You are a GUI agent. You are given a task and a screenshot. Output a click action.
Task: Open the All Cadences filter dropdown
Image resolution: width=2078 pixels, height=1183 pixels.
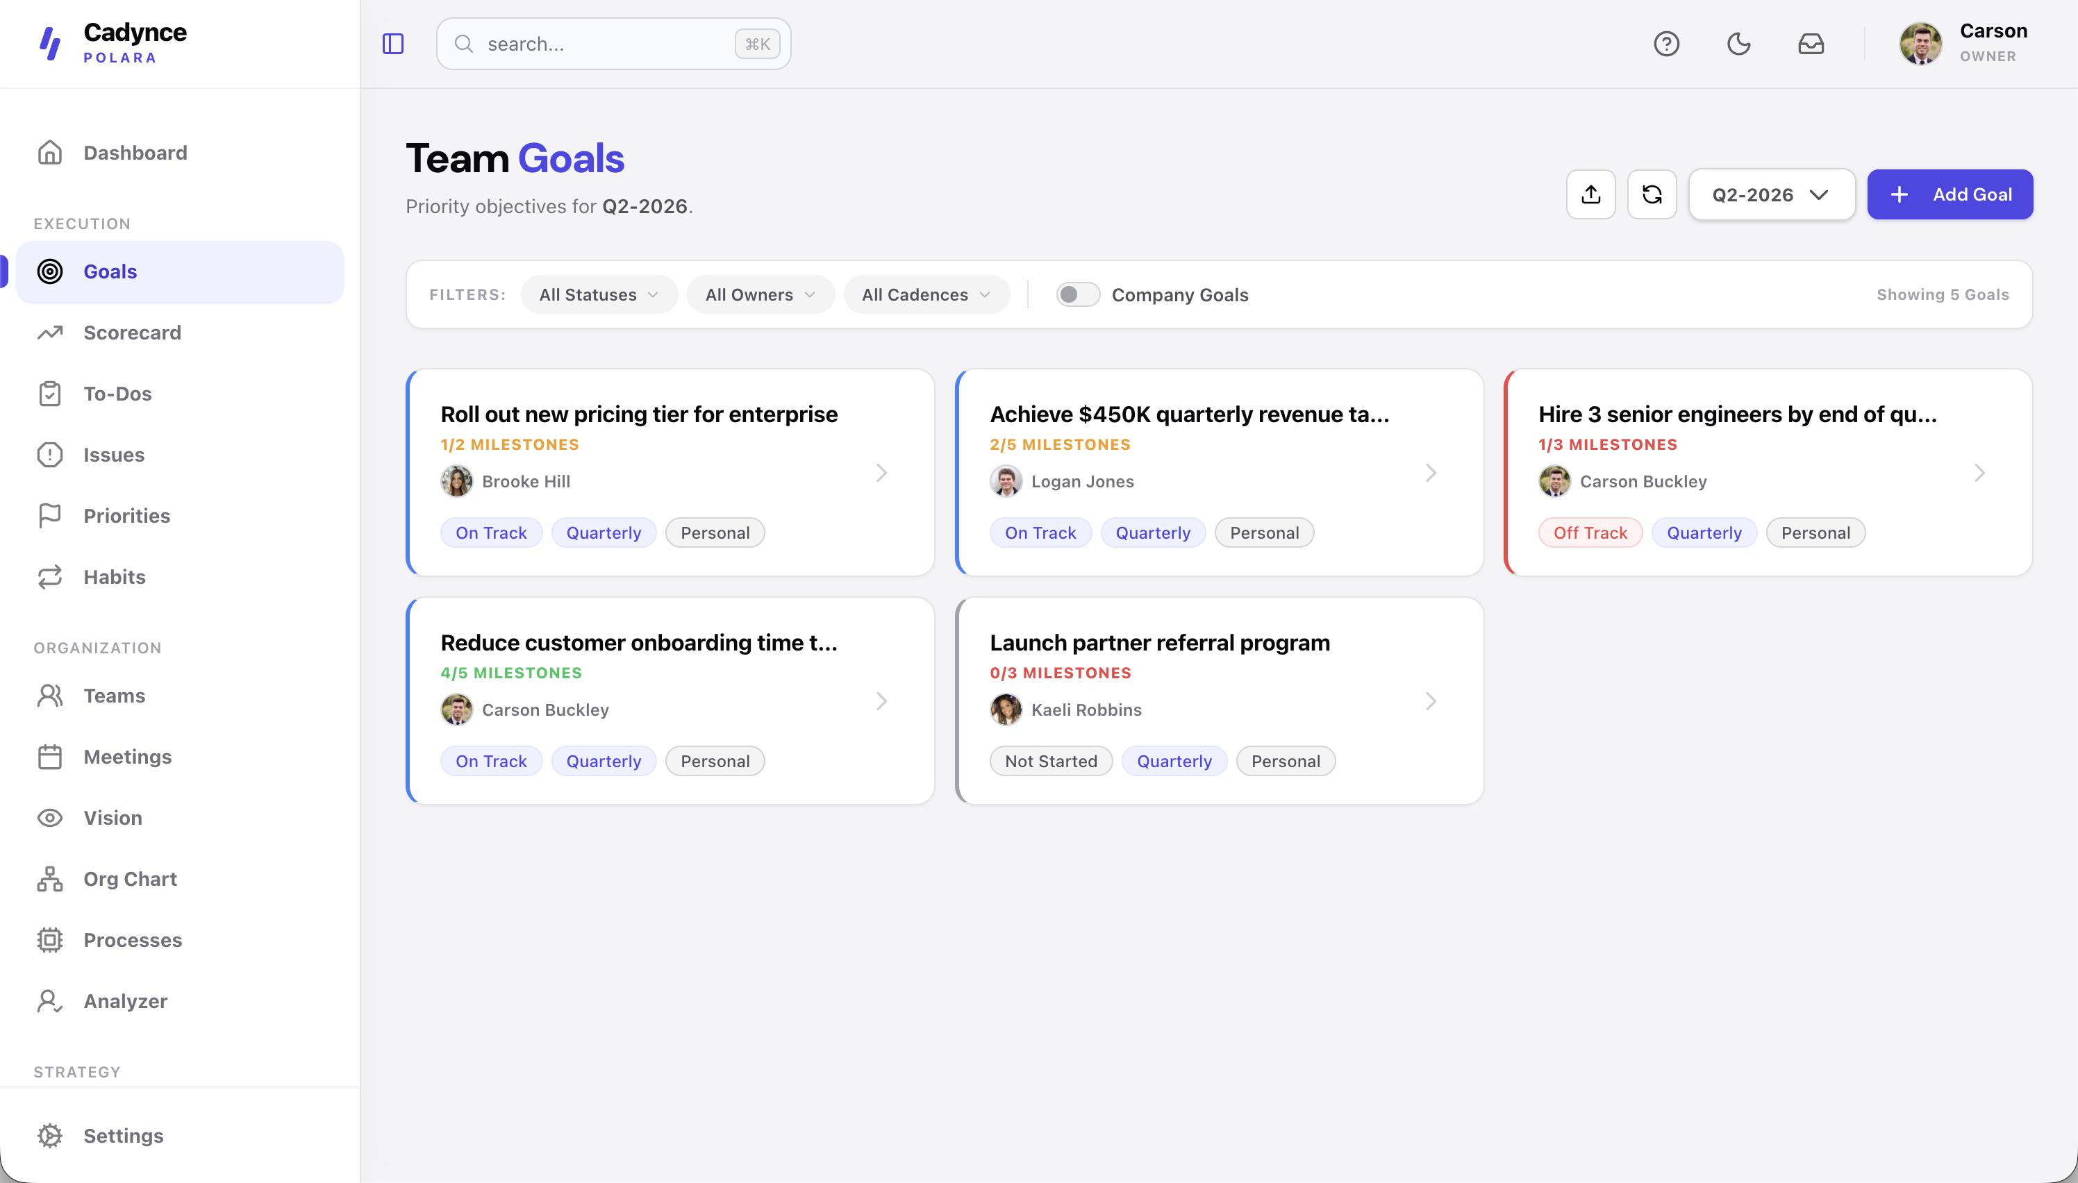coord(926,294)
